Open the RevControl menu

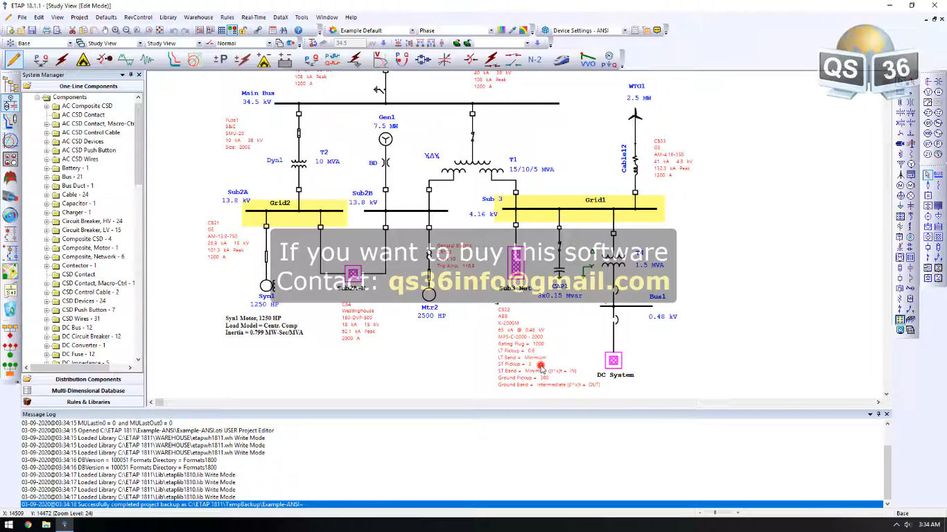(x=138, y=17)
